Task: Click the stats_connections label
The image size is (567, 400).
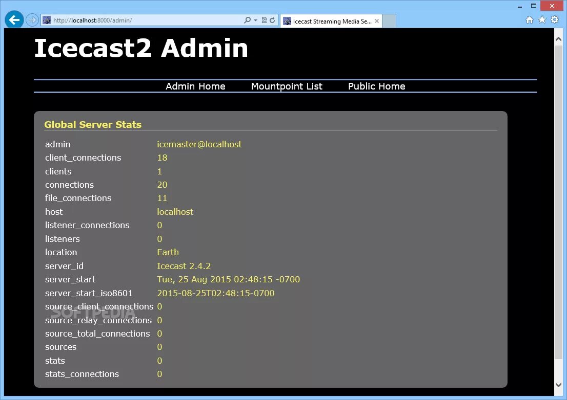Action: click(82, 374)
